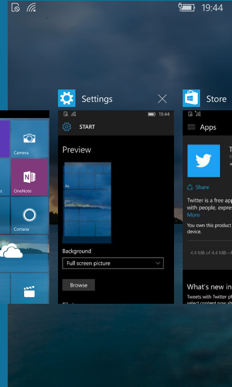Close the Settings app card
The image size is (232, 387).
(162, 99)
